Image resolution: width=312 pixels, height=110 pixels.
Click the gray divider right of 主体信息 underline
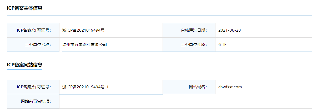coord(176,15)
